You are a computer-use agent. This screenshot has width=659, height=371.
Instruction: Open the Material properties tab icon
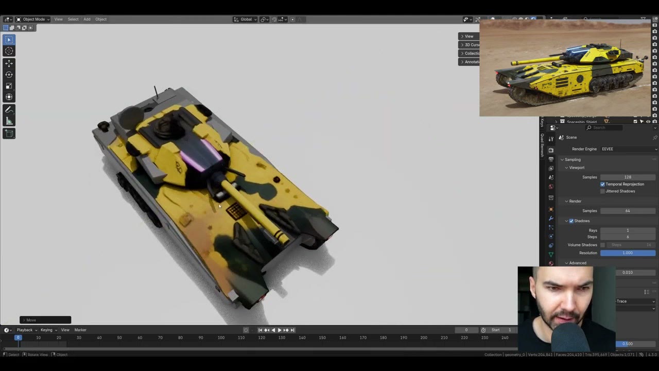[x=551, y=263]
